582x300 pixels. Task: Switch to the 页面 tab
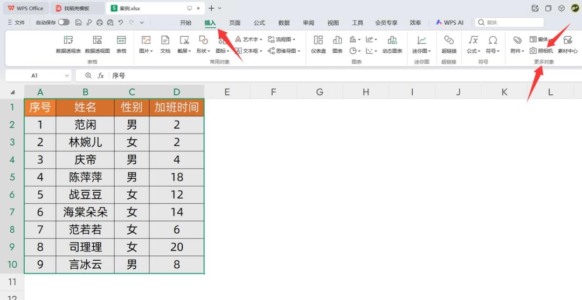pyautogui.click(x=234, y=23)
